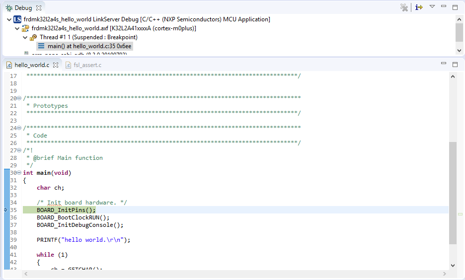
Task: Fold the main function at line 30
Action: (19, 173)
